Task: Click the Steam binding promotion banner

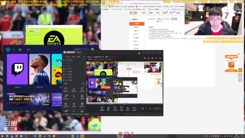Action: click(x=28, y=99)
